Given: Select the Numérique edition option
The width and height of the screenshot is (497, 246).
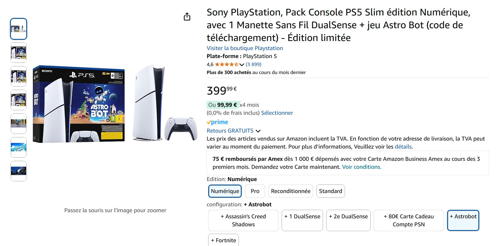Looking at the screenshot, I should click(x=225, y=191).
